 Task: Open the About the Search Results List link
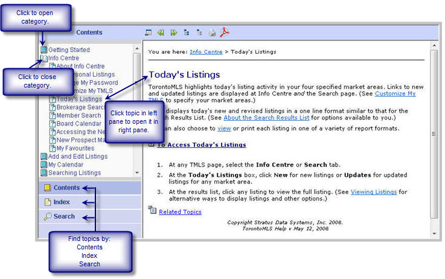click(x=266, y=118)
